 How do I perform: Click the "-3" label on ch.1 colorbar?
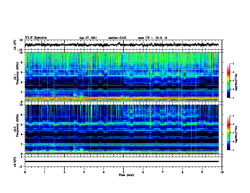(233, 64)
